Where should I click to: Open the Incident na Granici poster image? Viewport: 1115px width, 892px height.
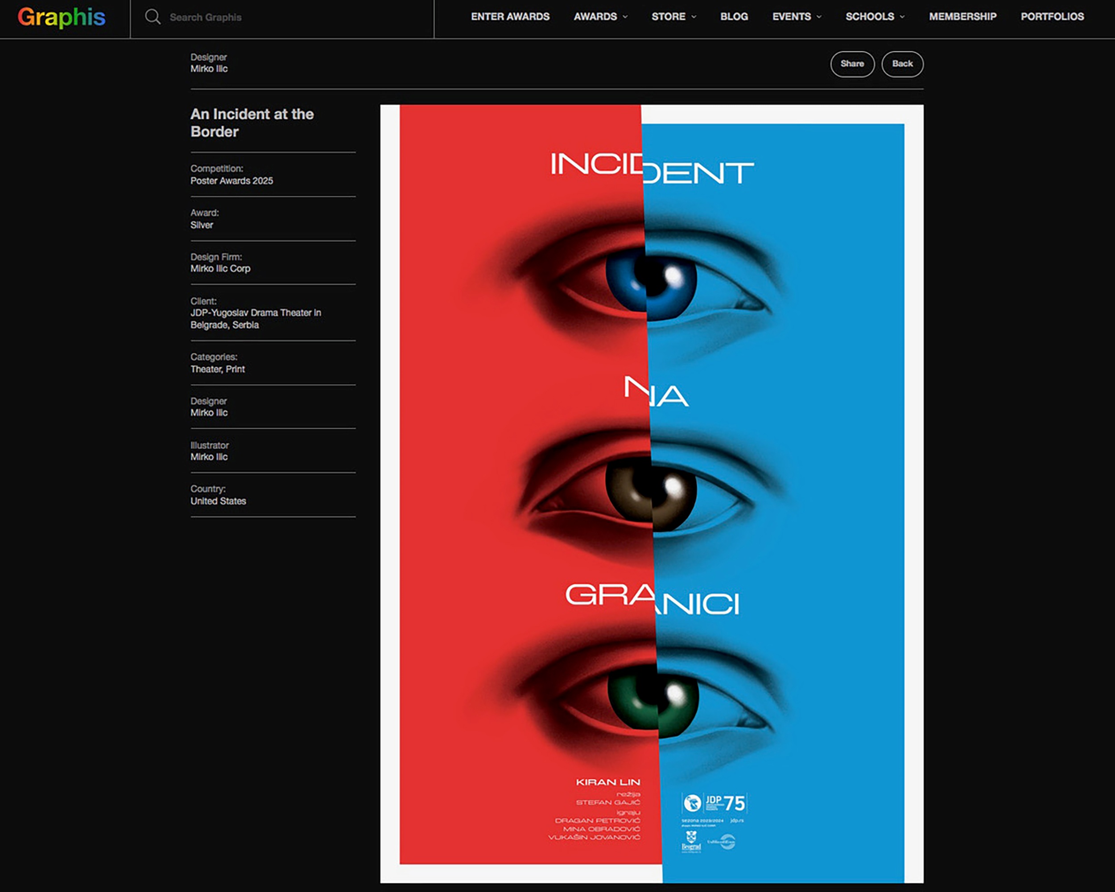tap(652, 493)
